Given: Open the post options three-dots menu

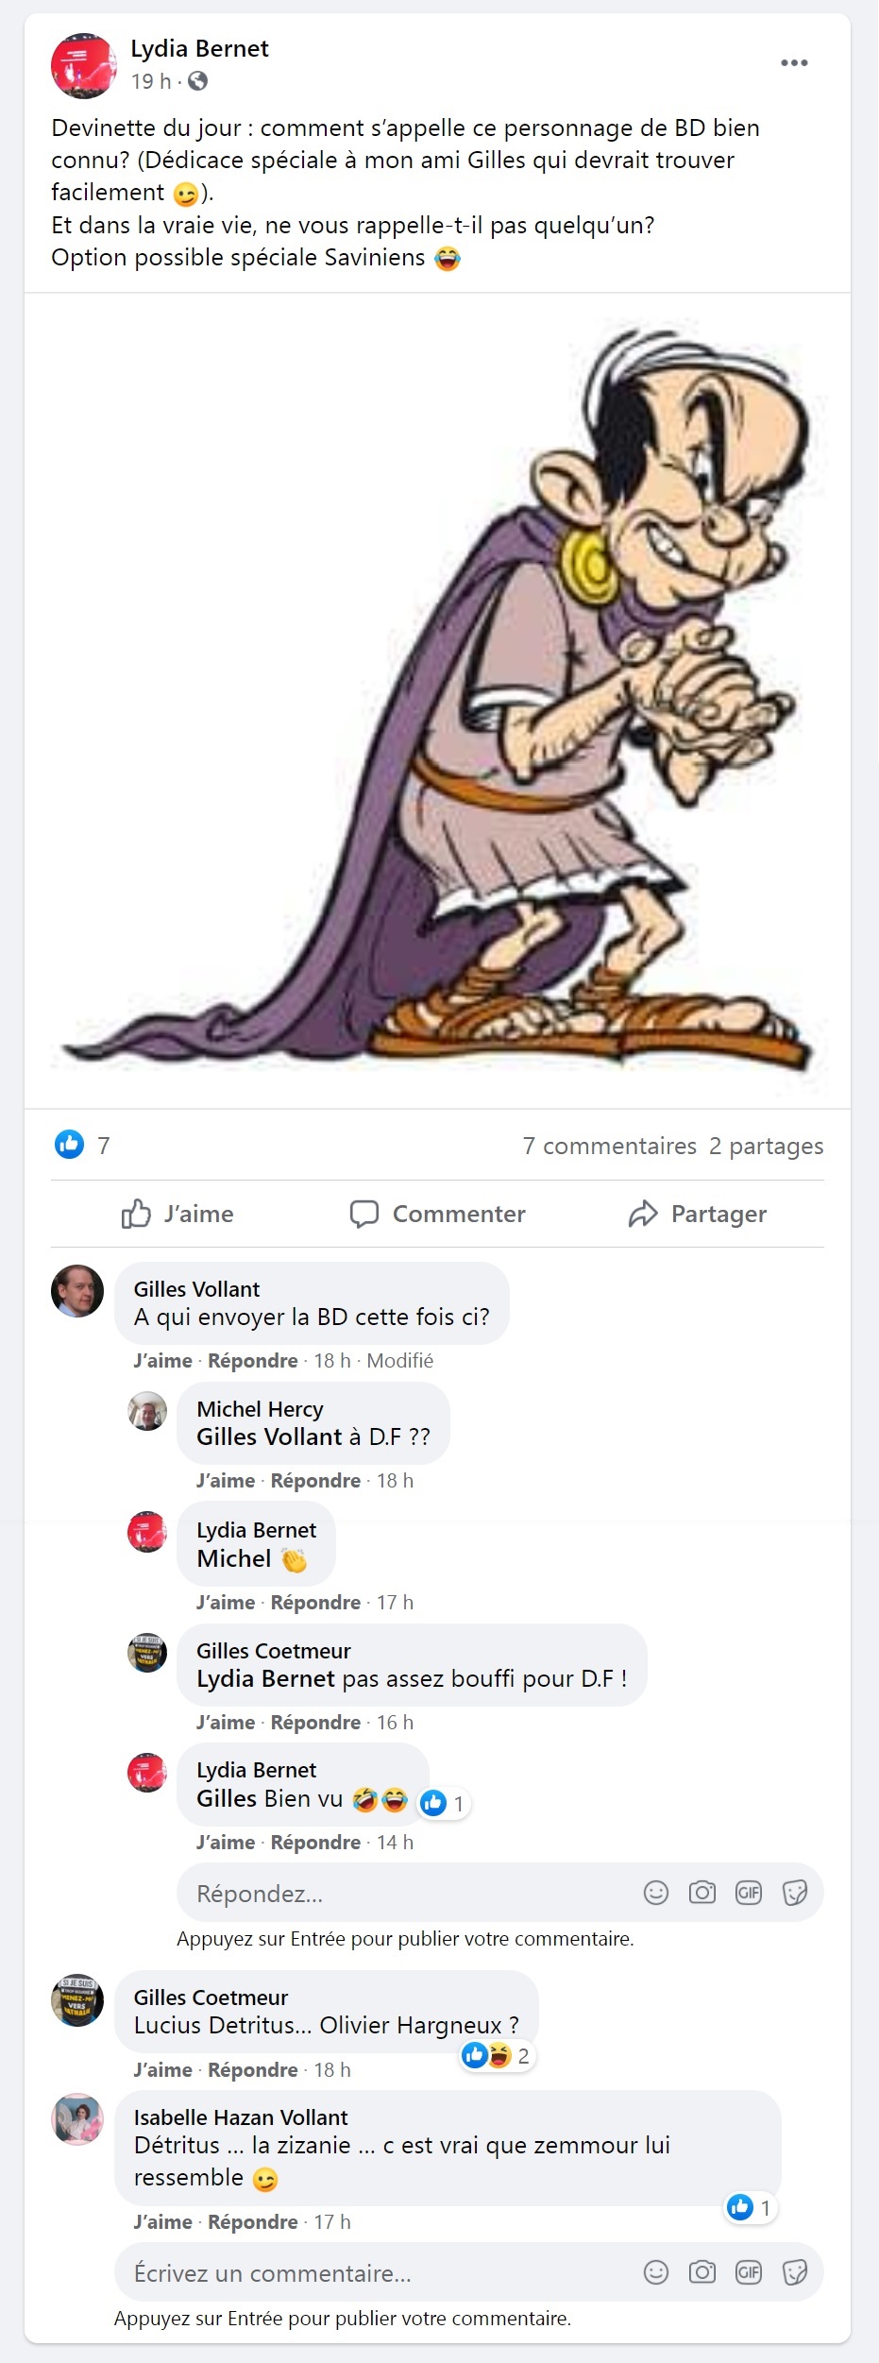Looking at the screenshot, I should 794,62.
